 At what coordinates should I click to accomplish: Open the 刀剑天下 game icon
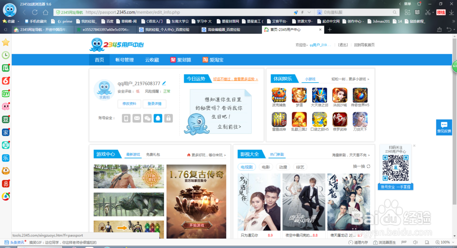click(360, 120)
